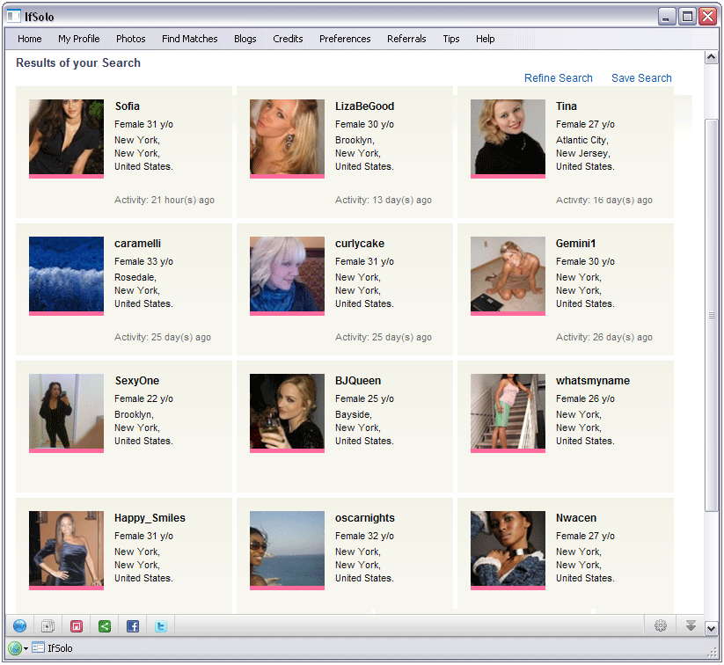Open the Home menu
The height and width of the screenshot is (665, 724).
coord(30,39)
